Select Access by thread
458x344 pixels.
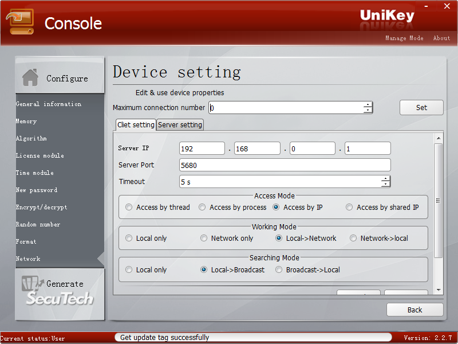point(158,208)
